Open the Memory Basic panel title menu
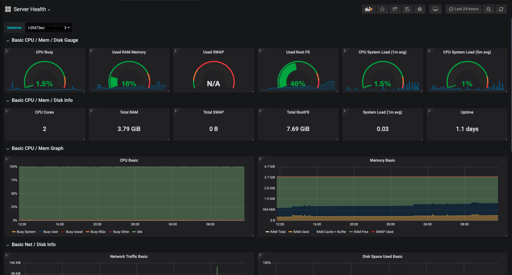The width and height of the screenshot is (512, 275). (x=382, y=160)
